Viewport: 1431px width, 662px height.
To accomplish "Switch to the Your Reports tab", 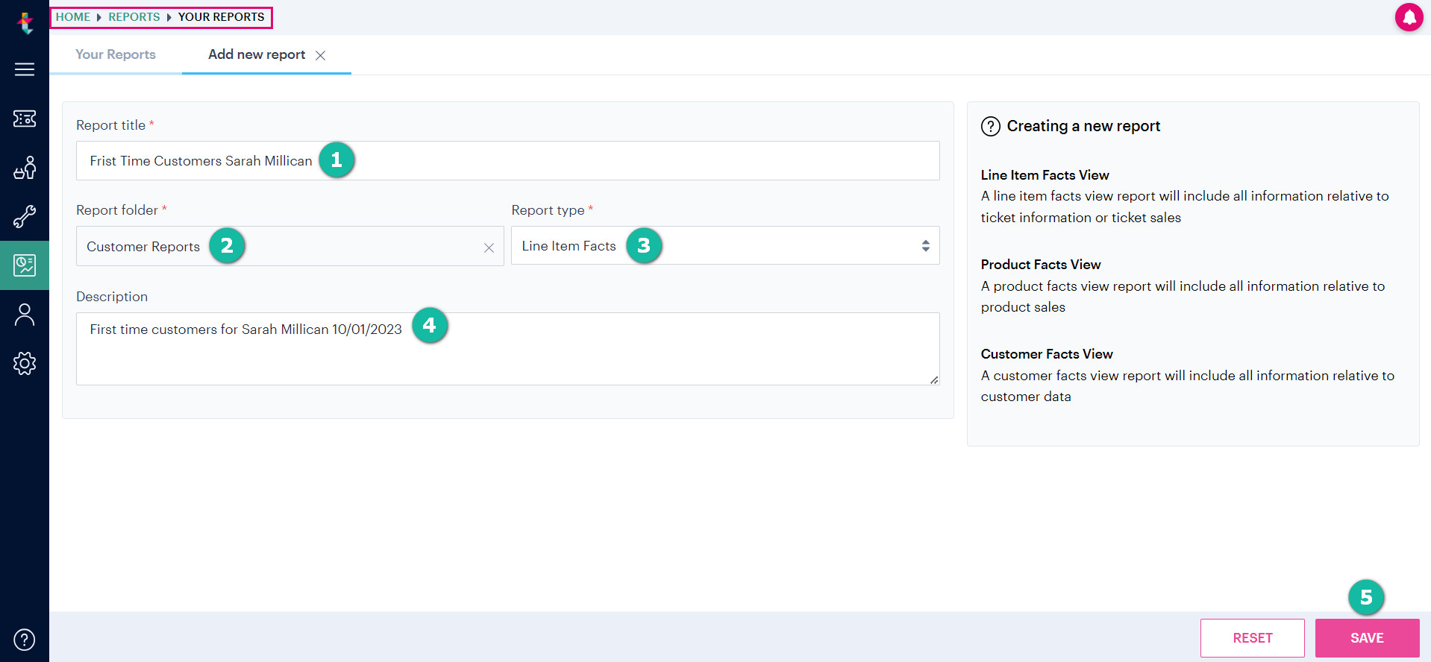I will 116,54.
